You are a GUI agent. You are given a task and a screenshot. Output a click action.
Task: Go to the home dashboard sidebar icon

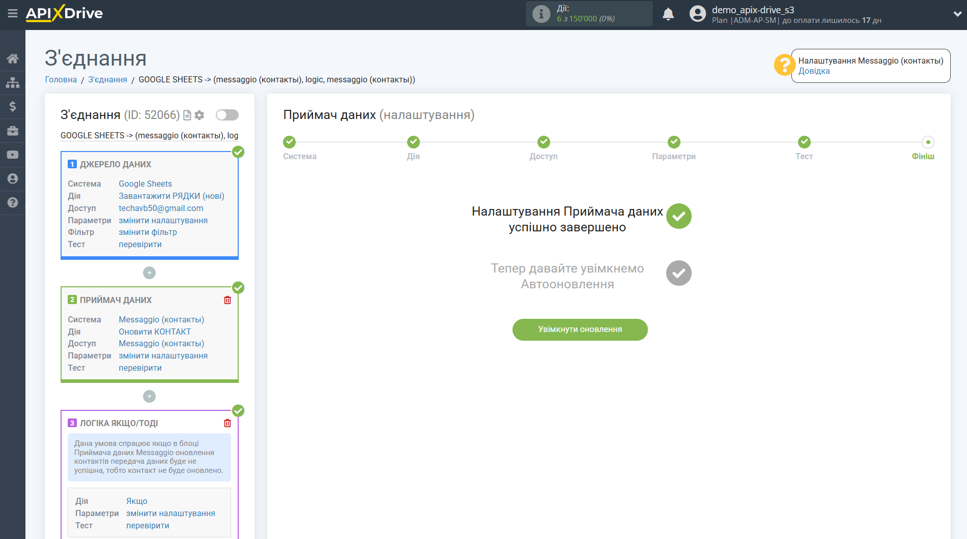[x=13, y=58]
